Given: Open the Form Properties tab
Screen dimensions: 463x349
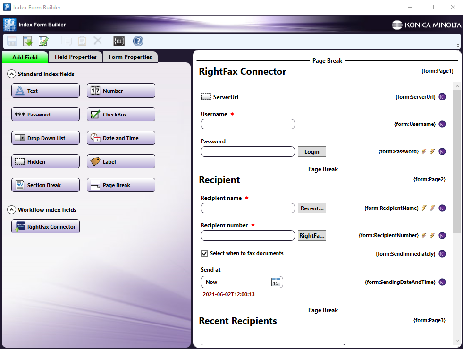Looking at the screenshot, I should [130, 57].
